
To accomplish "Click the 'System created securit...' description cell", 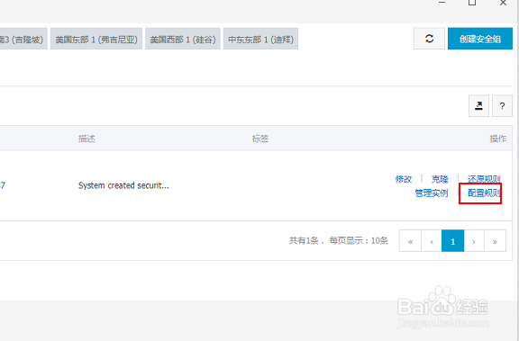I will coord(123,185).
